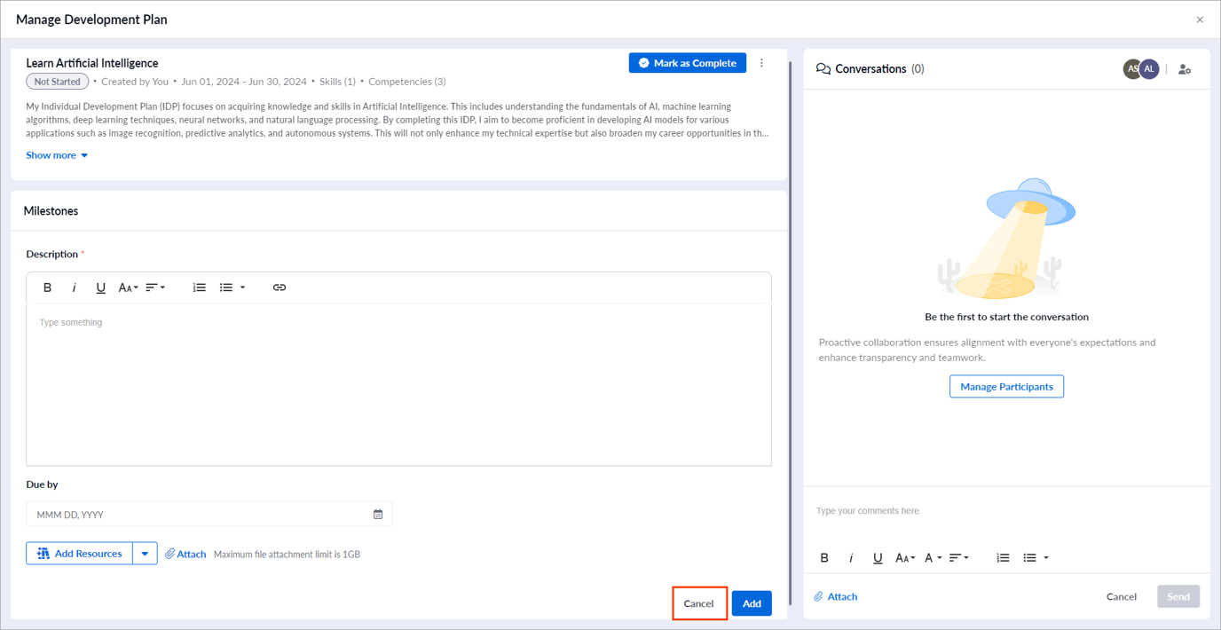
Task: Click Mark as Complete
Action: (687, 62)
